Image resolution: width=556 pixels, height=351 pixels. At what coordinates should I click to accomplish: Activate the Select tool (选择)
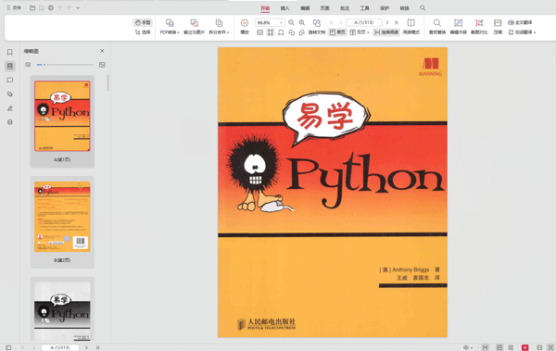click(143, 32)
